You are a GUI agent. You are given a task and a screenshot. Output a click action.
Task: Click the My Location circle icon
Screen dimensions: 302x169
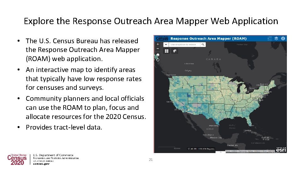[x=158, y=60]
